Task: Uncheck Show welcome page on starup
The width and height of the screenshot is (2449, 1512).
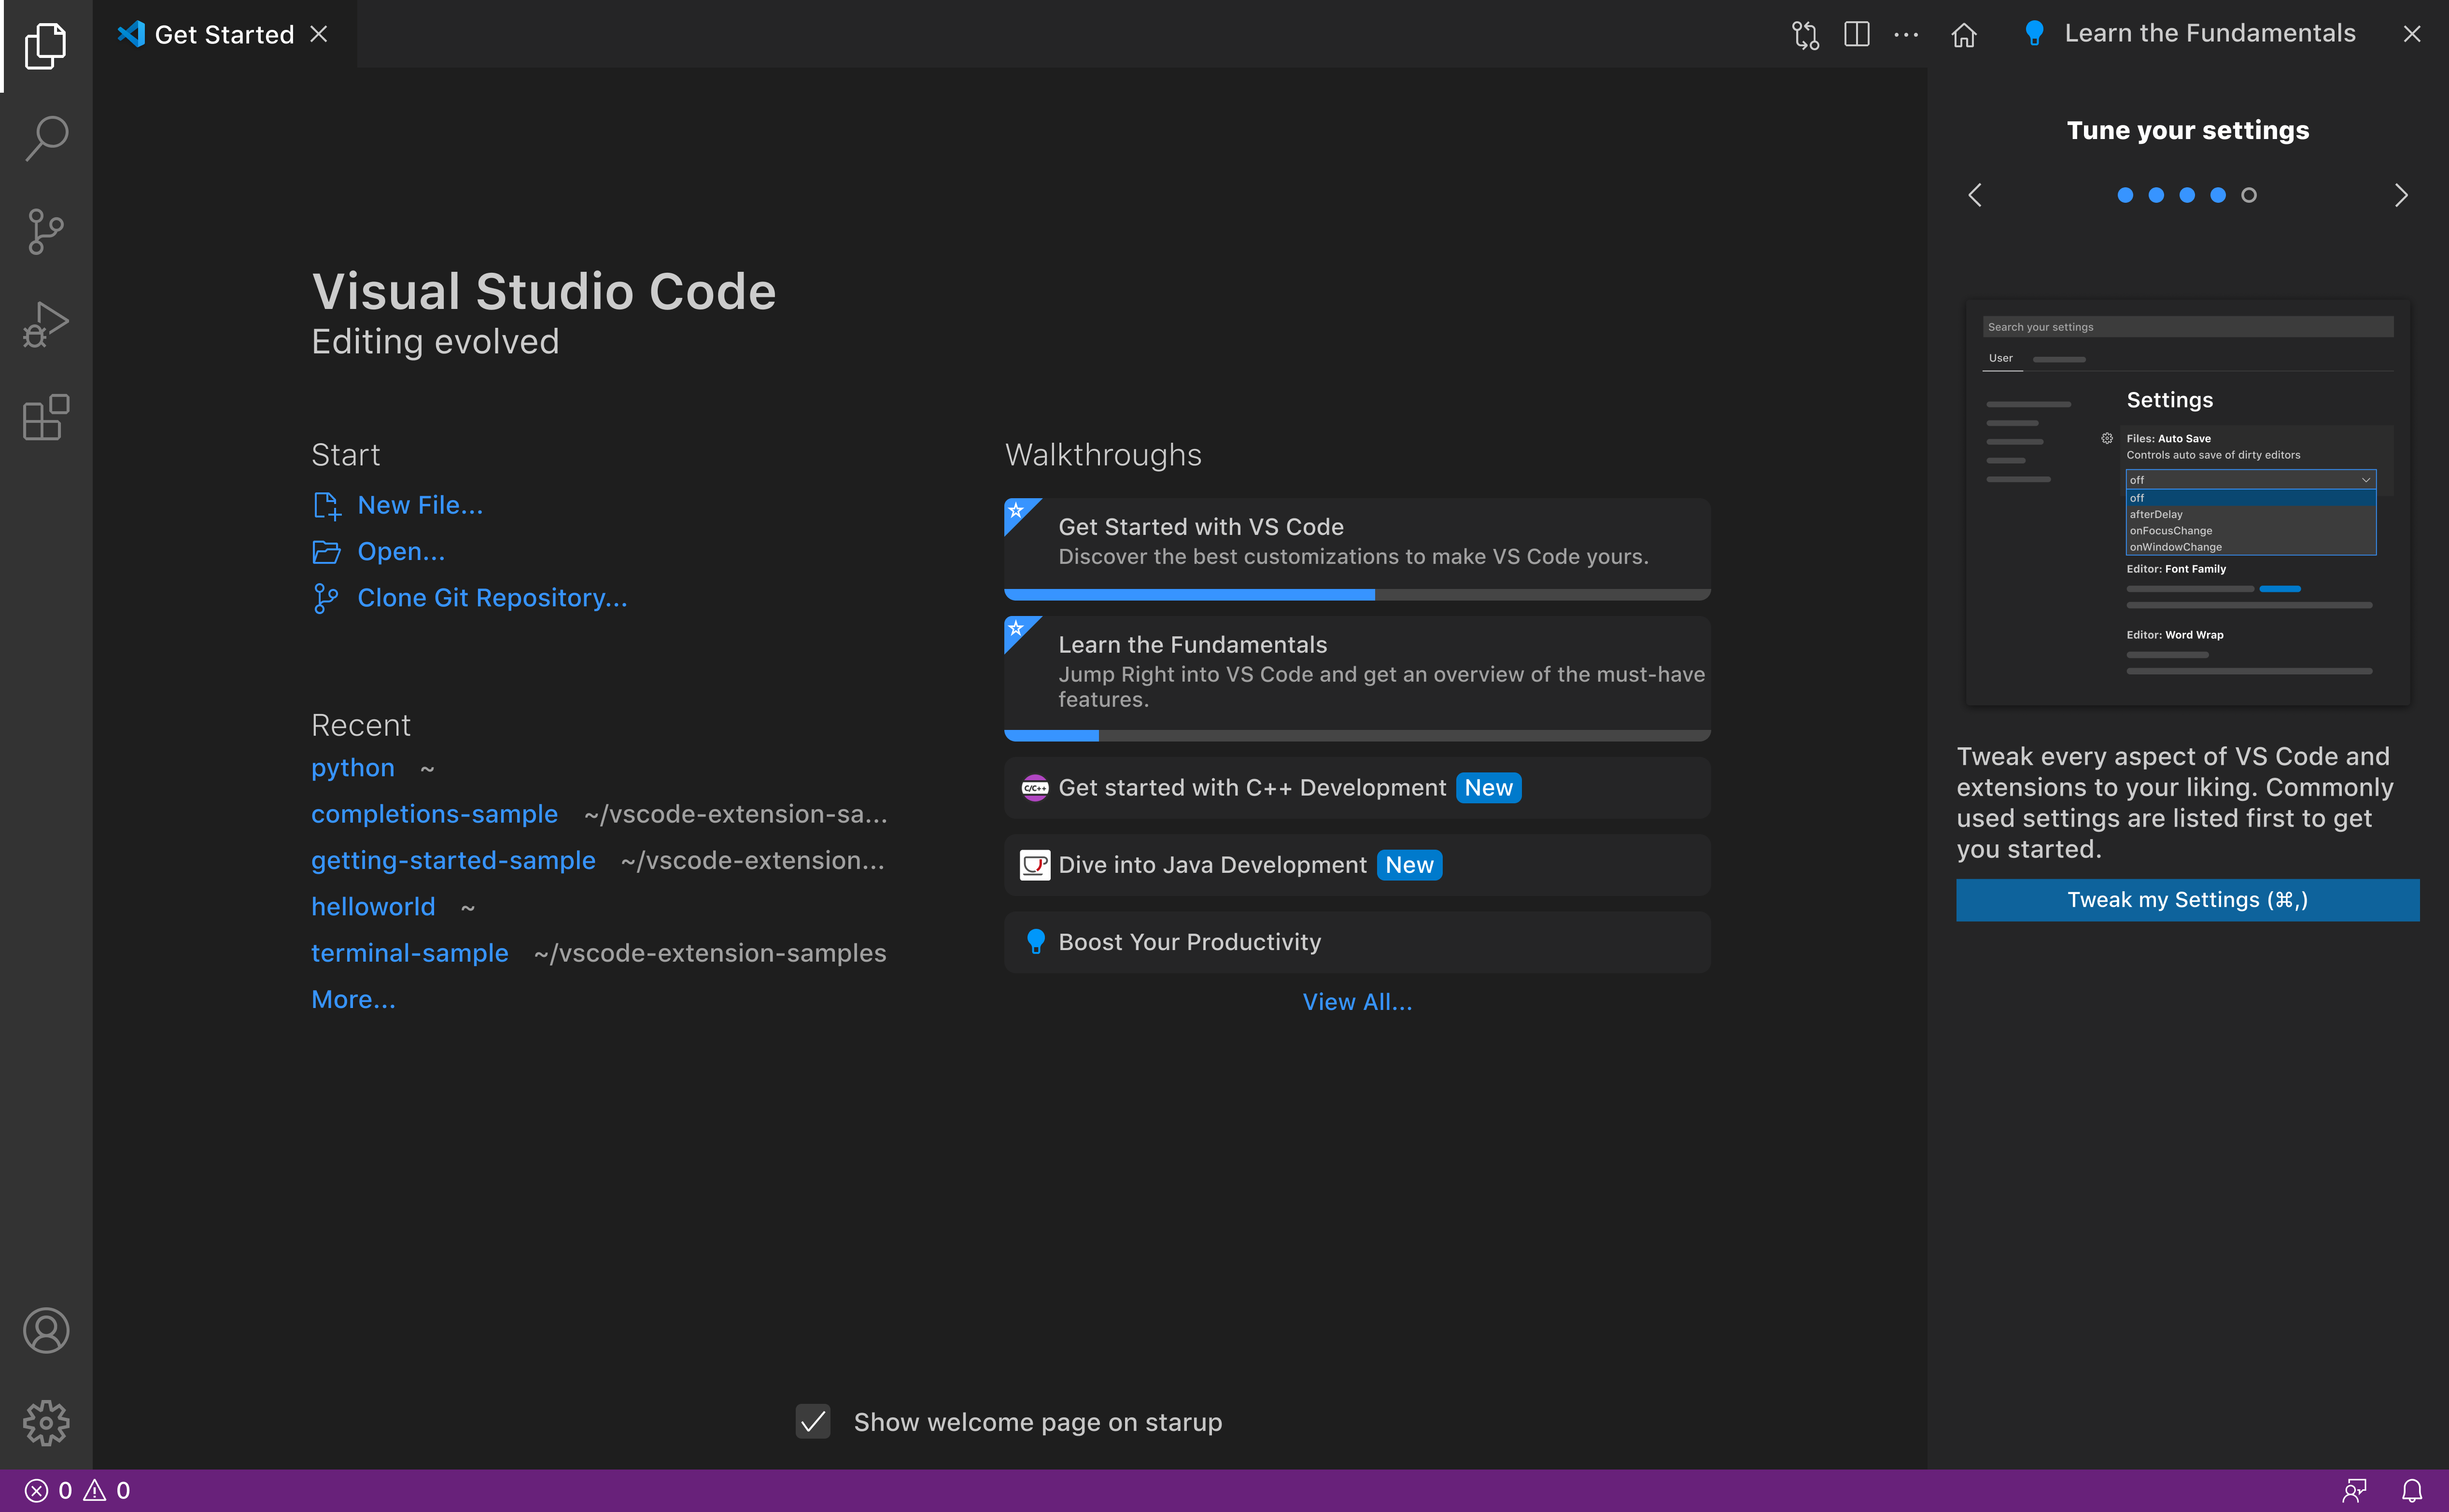Action: [x=813, y=1422]
